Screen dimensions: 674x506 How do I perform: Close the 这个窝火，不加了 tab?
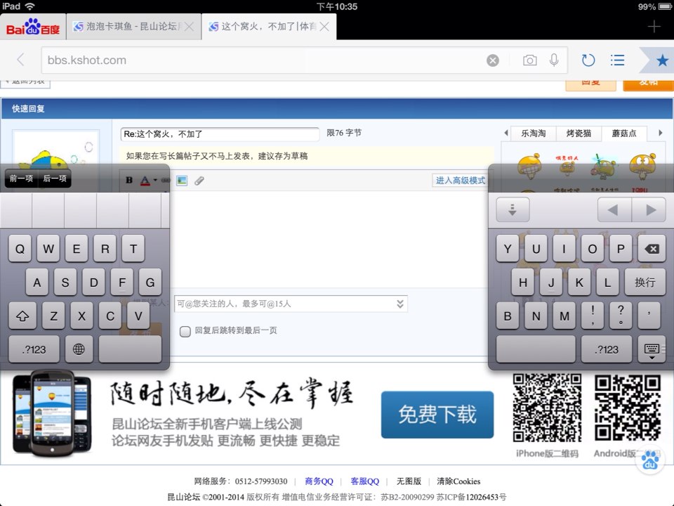[x=324, y=27]
